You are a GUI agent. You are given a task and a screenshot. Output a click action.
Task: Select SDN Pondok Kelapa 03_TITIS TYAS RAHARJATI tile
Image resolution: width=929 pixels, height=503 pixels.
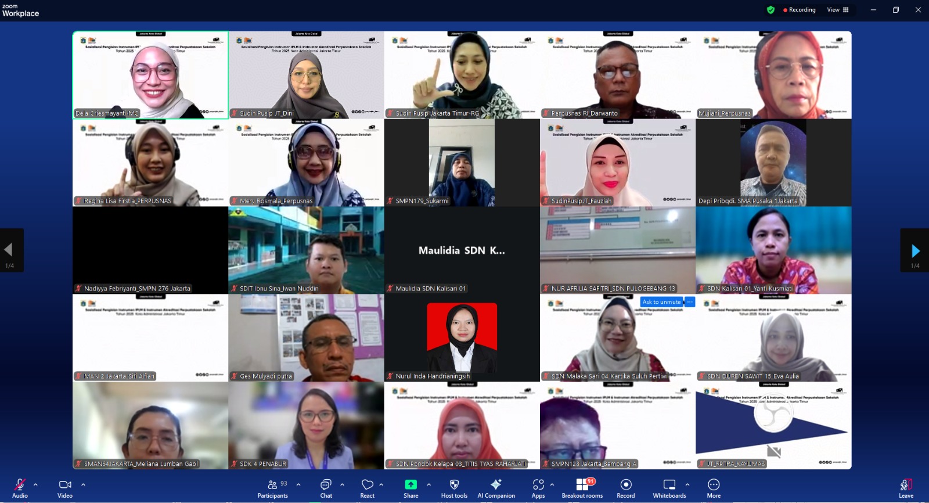tap(462, 426)
